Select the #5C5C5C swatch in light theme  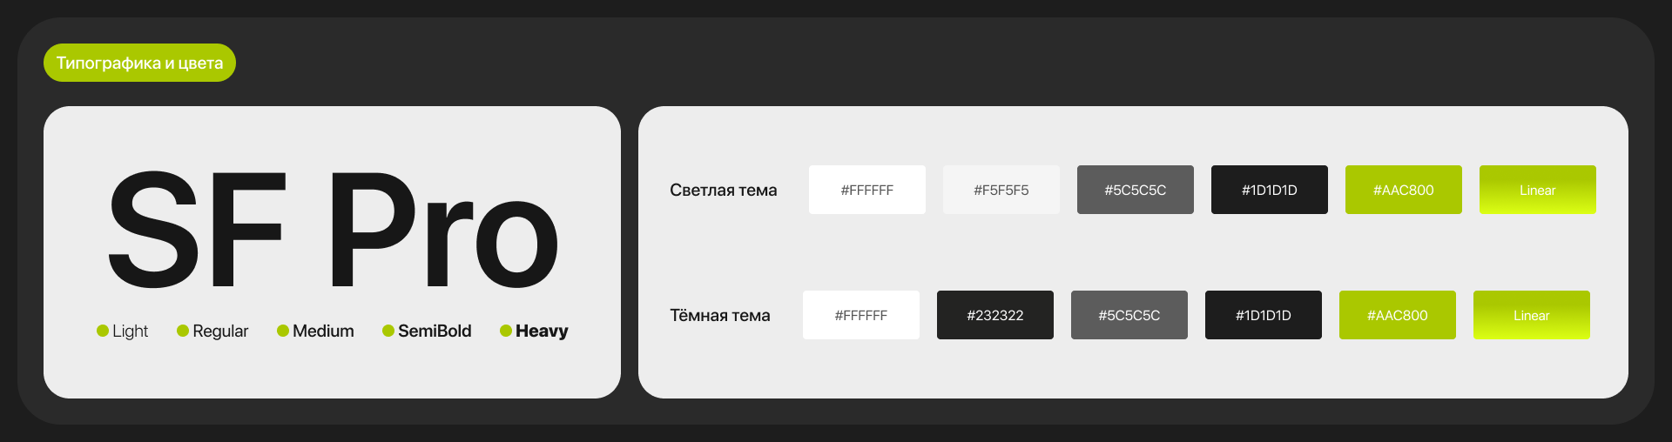pyautogui.click(x=1135, y=190)
